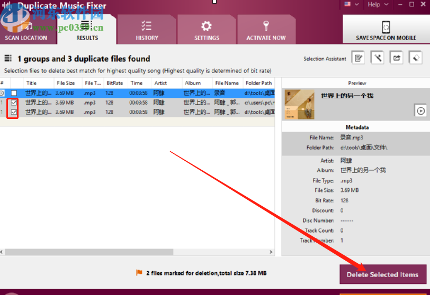Switch to the Results tab

pos(87,30)
